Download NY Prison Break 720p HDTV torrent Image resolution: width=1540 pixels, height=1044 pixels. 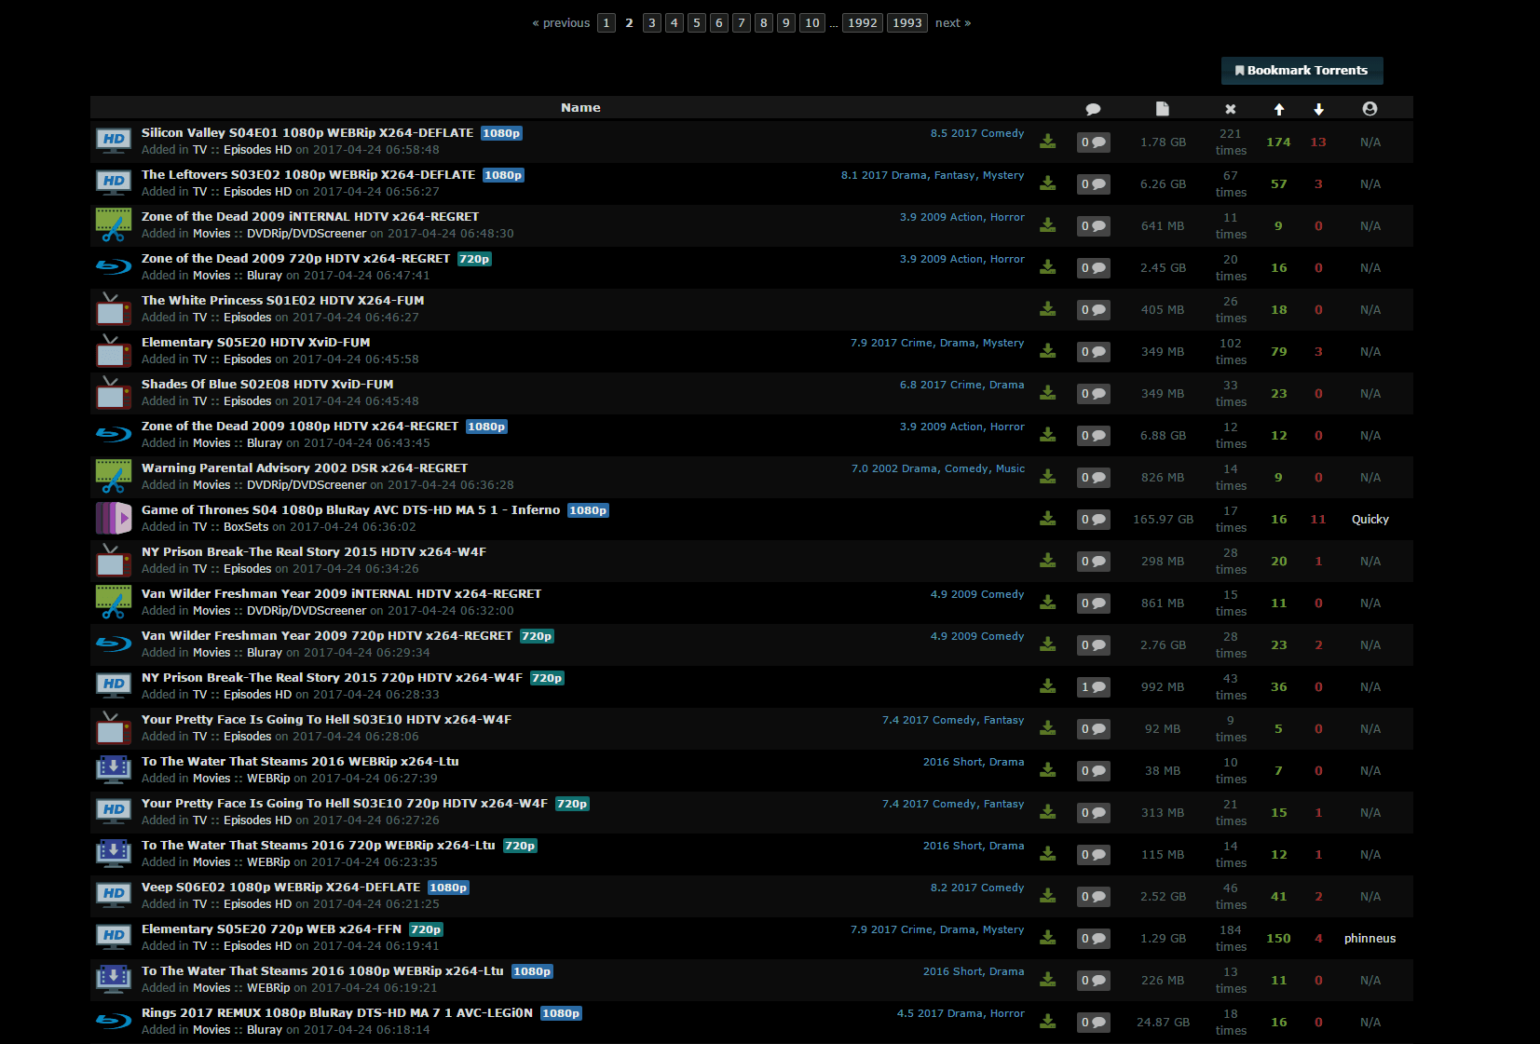1048,686
